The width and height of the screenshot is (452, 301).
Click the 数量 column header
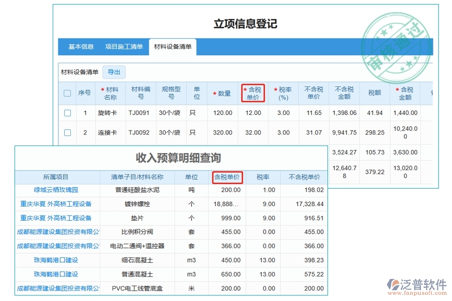click(x=223, y=93)
